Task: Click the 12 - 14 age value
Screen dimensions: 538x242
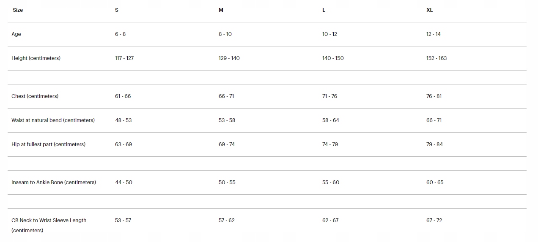Action: pyautogui.click(x=434, y=34)
